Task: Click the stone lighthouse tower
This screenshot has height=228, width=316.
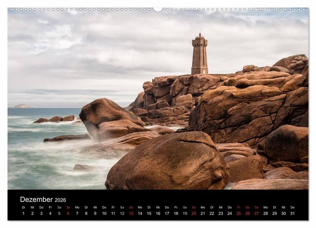Action: (x=199, y=55)
